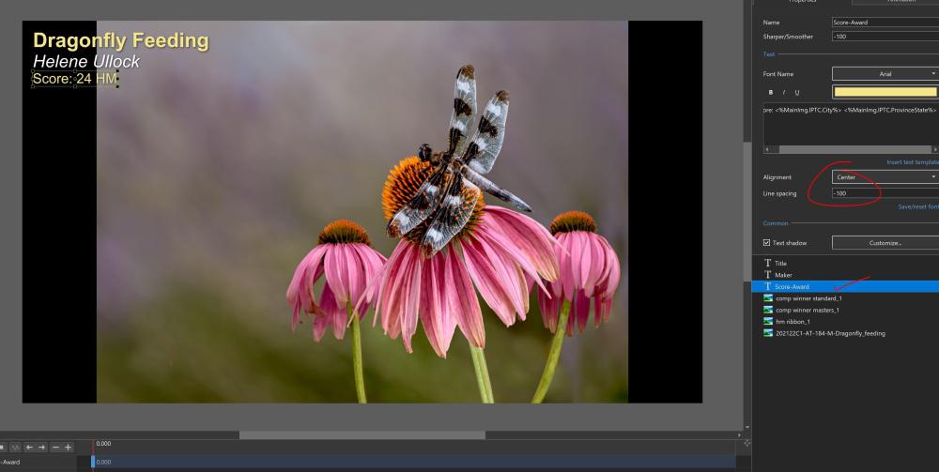Select the Maker text object in list
Screen dimensions: 939x472
[783, 275]
